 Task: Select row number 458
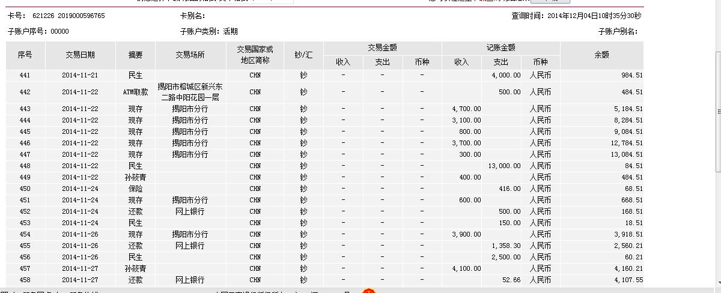click(x=25, y=280)
